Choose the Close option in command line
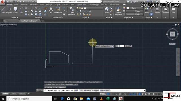This screenshot has height=101, width=181. 81,90
